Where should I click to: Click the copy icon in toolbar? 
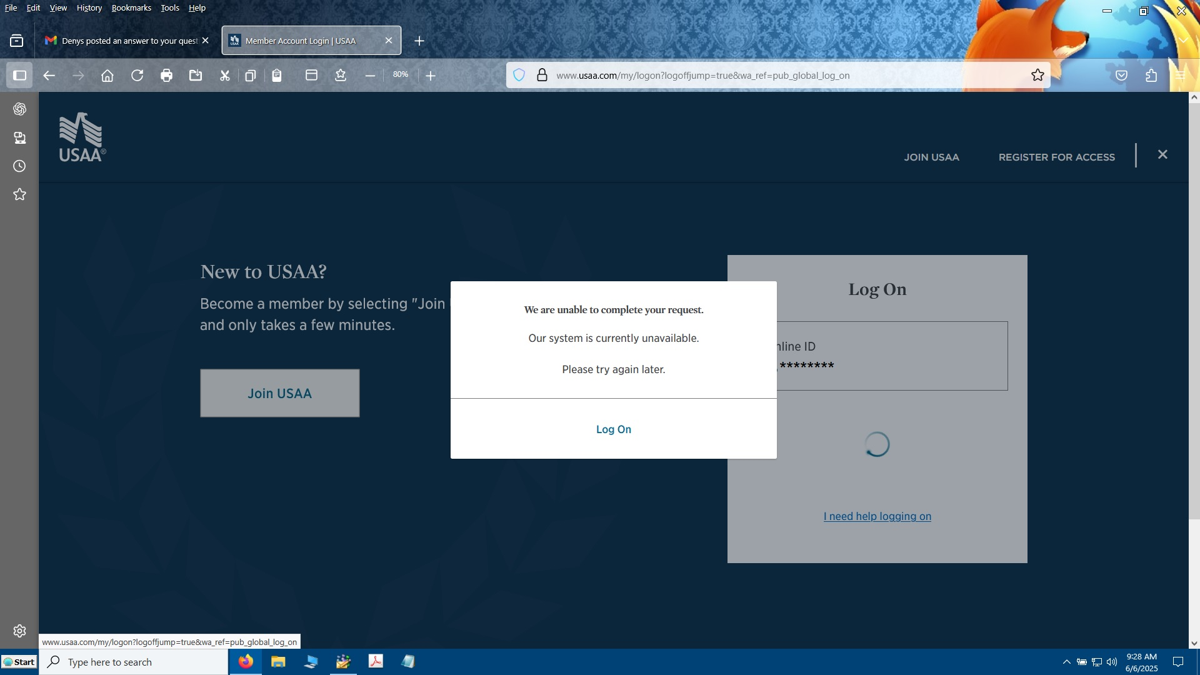251,76
